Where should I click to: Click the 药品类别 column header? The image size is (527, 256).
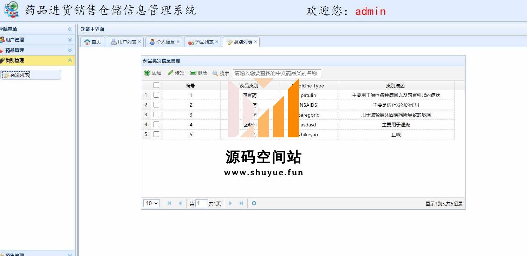pos(249,85)
